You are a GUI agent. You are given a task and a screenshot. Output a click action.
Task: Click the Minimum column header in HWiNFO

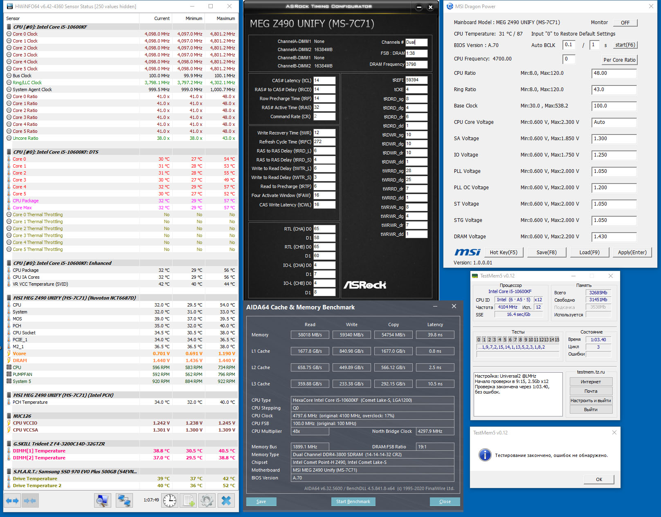pos(189,18)
